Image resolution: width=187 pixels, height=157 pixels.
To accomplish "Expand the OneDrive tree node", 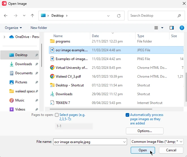I will (4, 37).
